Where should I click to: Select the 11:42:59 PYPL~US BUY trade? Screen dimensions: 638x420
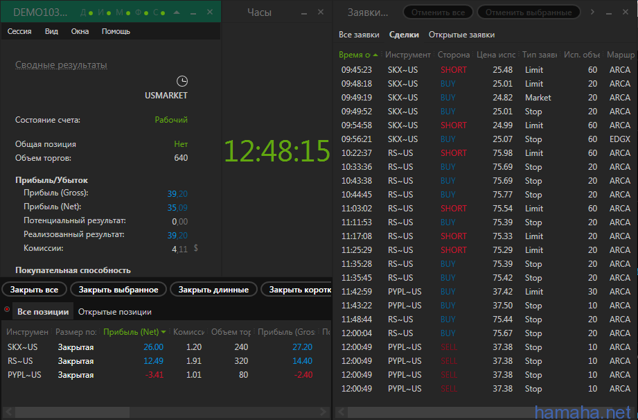pos(486,292)
